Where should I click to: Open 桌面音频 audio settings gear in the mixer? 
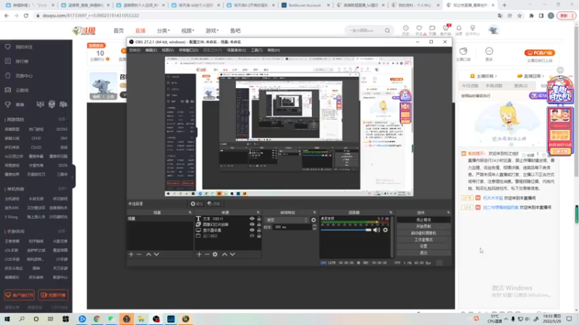386,230
